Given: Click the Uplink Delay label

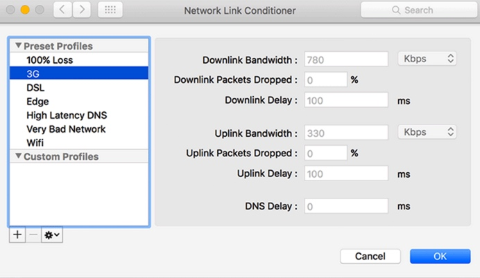Looking at the screenshot, I should 267,174.
